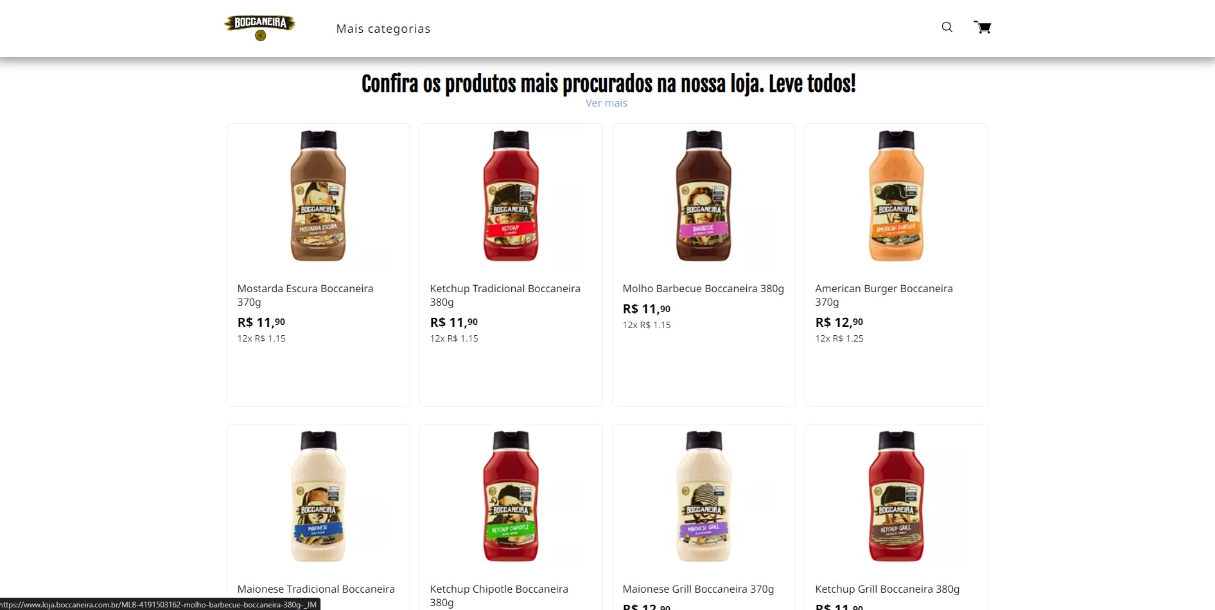Screen dimensions: 1215x610
Task: Open the shopping cart icon
Action: [x=982, y=27]
